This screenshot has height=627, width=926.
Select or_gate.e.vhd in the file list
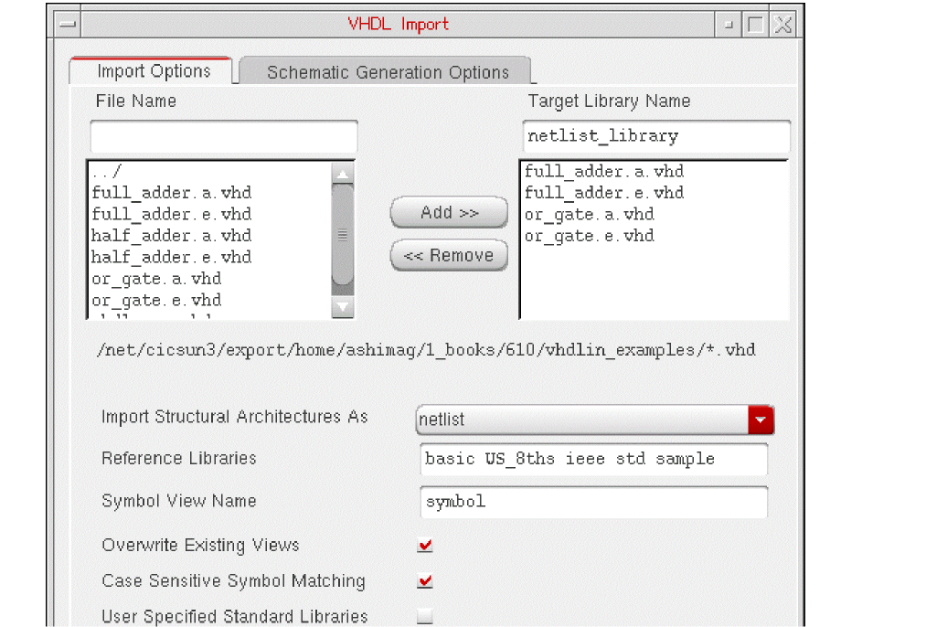(156, 300)
